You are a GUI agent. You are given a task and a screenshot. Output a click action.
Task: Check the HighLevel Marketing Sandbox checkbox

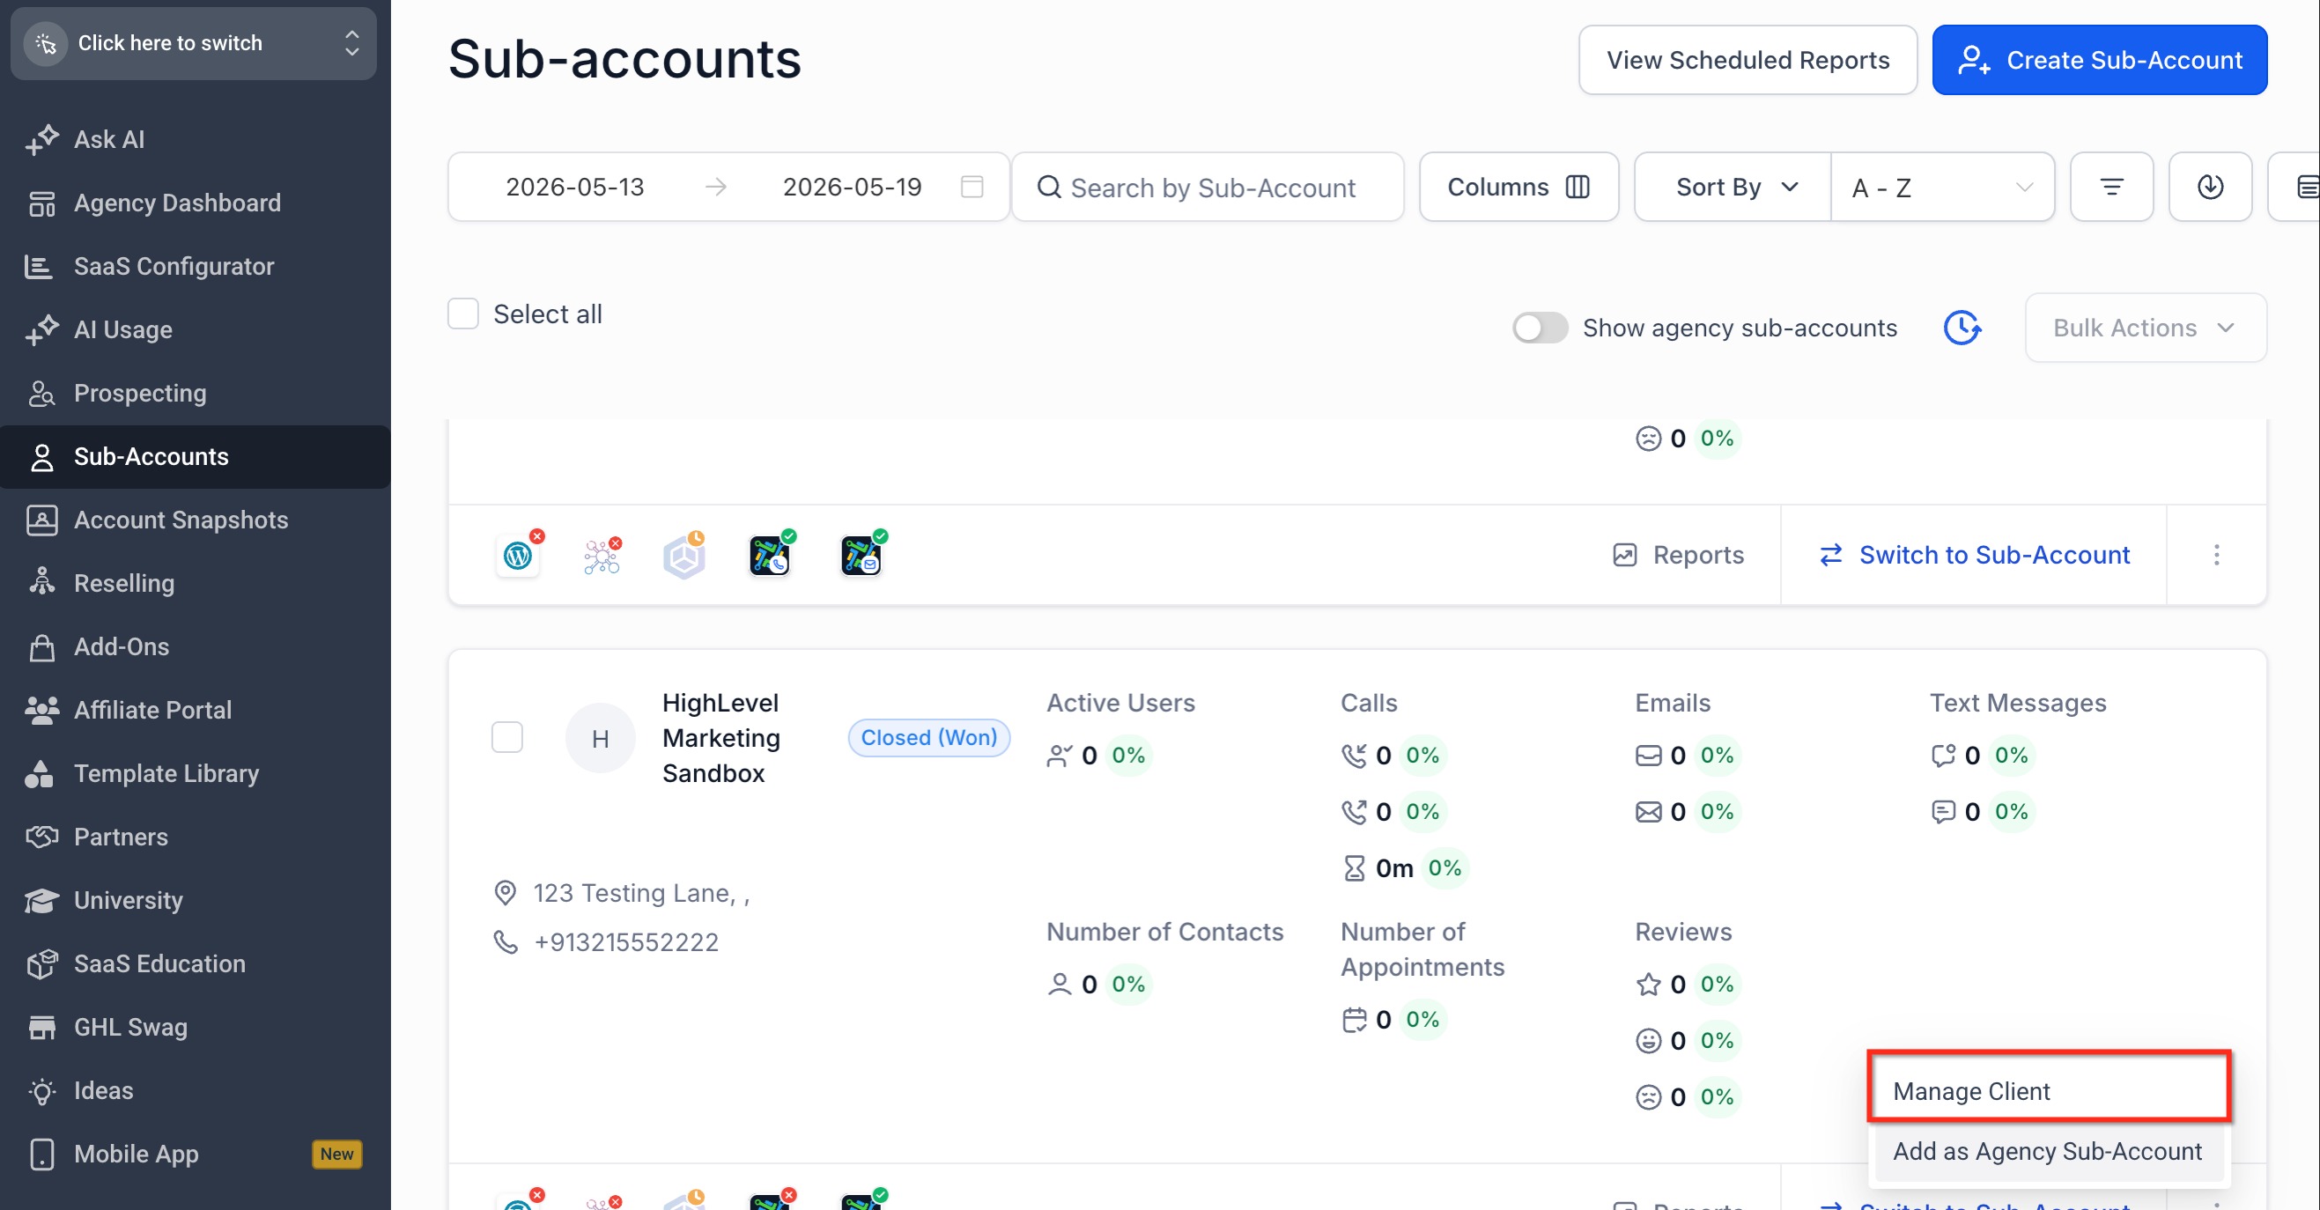507,737
